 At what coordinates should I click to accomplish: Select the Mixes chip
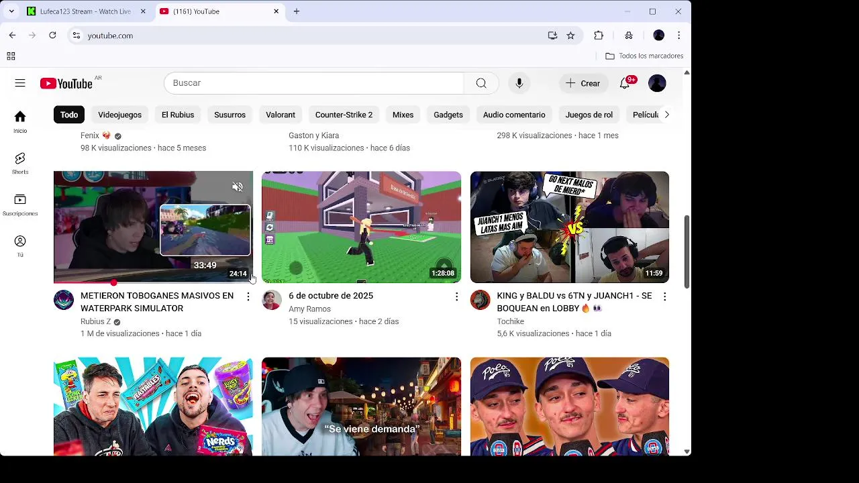tap(403, 115)
